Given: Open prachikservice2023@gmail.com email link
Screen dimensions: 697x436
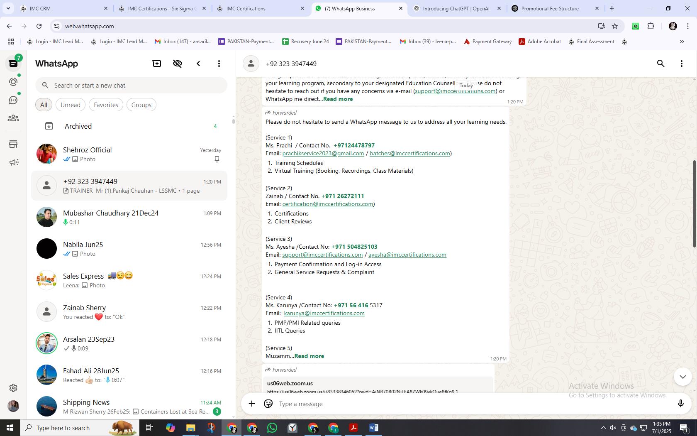Looking at the screenshot, I should tap(323, 153).
